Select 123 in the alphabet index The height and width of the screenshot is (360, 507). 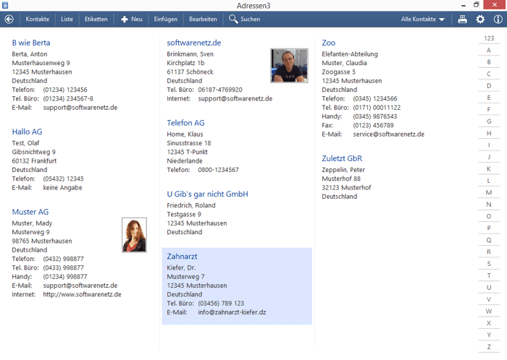[x=489, y=38]
